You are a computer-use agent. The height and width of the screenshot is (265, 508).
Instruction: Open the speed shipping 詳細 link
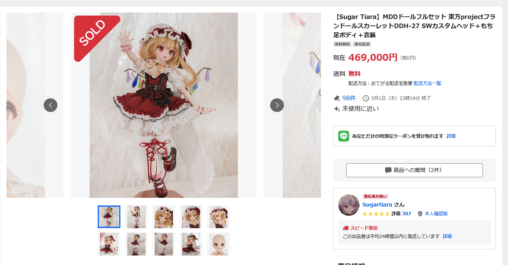[x=447, y=236]
